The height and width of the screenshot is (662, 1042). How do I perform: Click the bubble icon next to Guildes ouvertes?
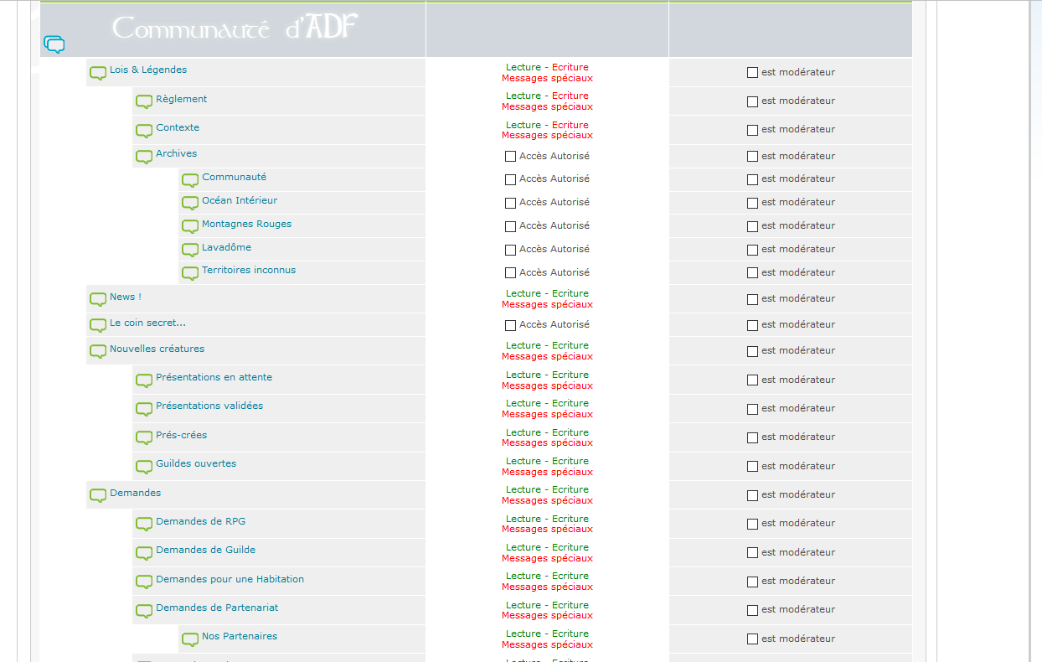coord(144,468)
